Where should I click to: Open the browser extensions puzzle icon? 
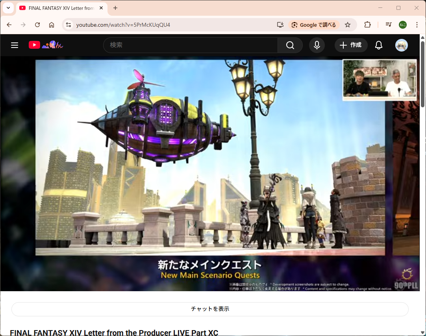coord(367,25)
